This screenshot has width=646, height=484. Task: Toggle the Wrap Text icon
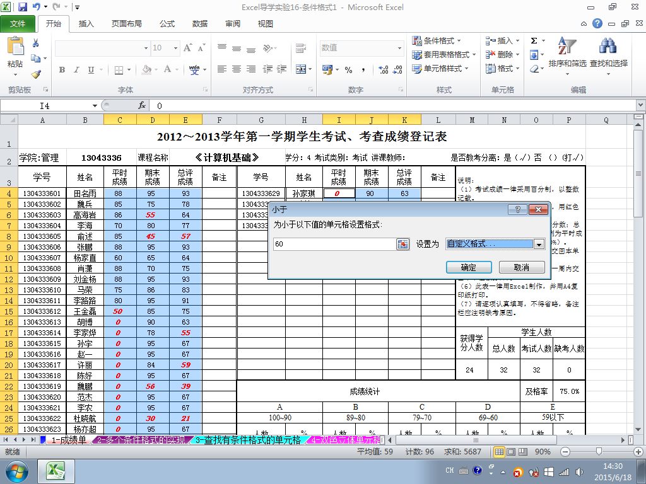(301, 48)
